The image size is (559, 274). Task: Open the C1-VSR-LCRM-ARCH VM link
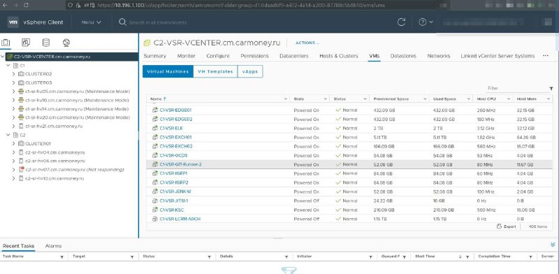[x=180, y=219]
